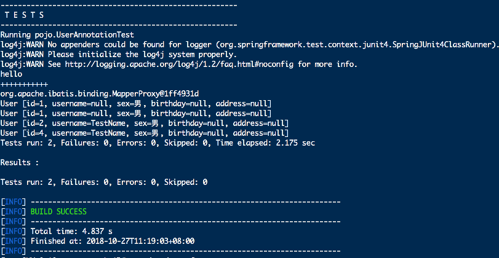Click the 'Please initialize the log4j system' warning

click(x=119, y=55)
